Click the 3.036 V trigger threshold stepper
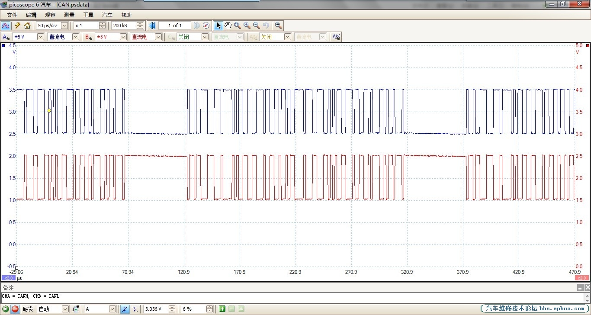Image resolution: width=591 pixels, height=315 pixels. 172,309
